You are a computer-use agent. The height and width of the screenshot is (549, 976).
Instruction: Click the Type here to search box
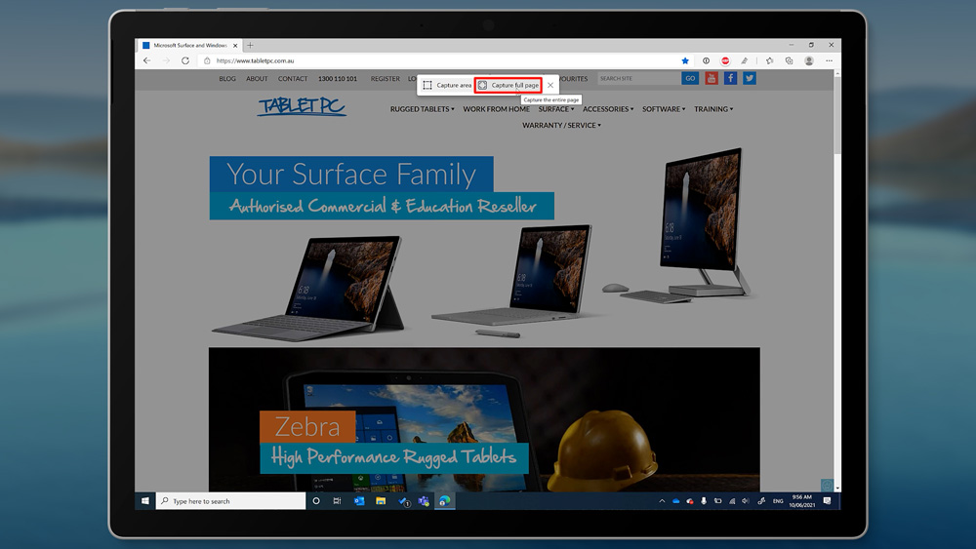point(230,501)
